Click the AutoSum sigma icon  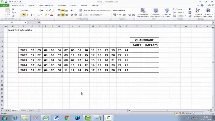tap(189, 9)
